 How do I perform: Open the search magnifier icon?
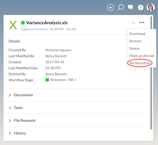point(121,7)
